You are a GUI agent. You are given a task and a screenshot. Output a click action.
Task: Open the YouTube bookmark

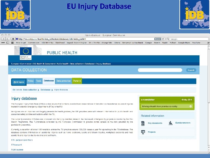(x=196, y=43)
